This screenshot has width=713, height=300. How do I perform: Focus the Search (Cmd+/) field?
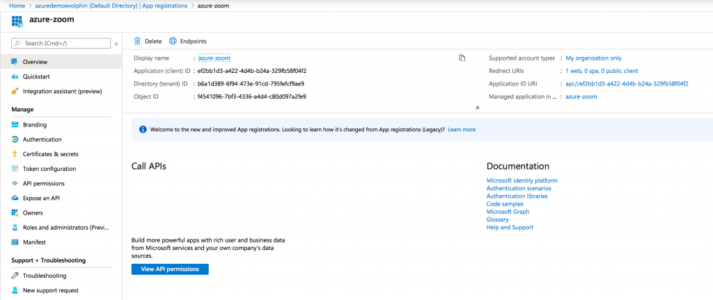(61, 44)
